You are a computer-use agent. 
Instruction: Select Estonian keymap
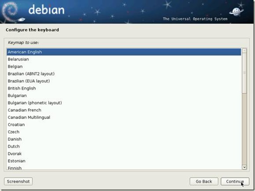click(124, 161)
